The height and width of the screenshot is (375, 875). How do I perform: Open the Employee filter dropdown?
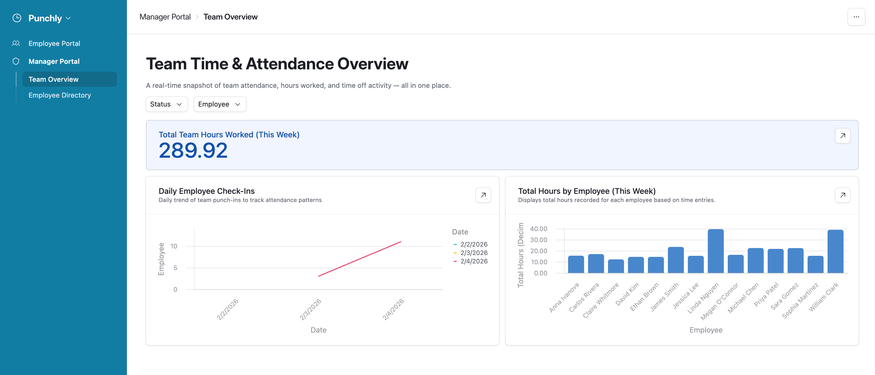coord(219,104)
